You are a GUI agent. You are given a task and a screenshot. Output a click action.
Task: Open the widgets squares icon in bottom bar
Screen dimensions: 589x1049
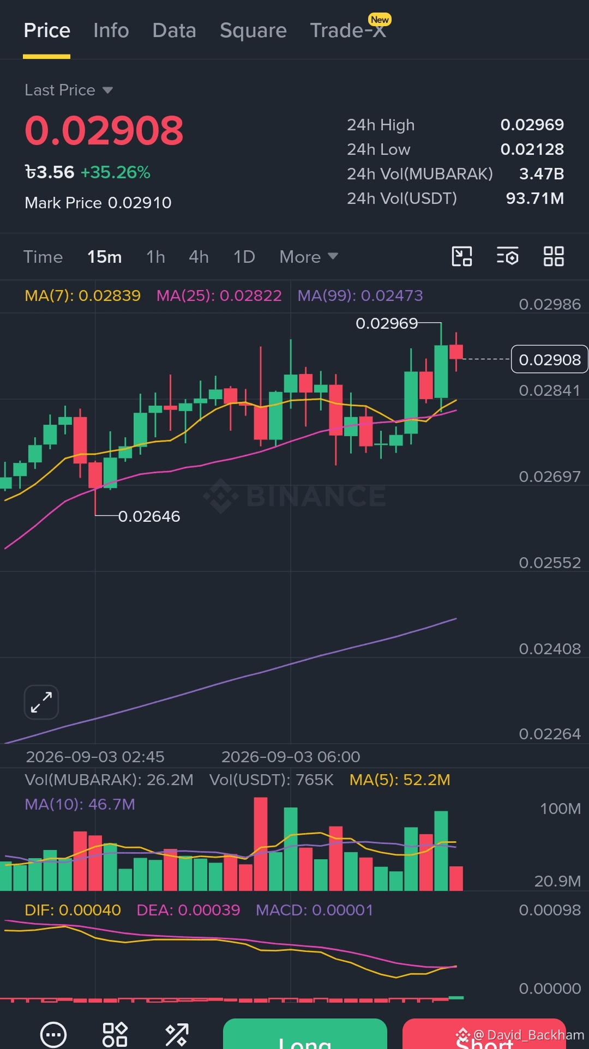pos(115,1034)
